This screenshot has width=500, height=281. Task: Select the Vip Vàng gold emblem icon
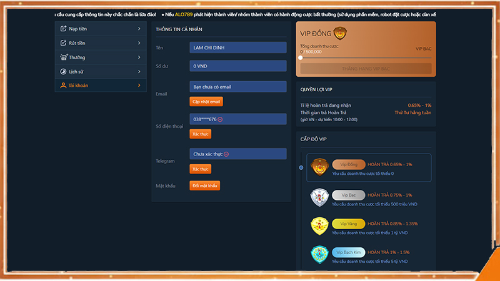320,226
